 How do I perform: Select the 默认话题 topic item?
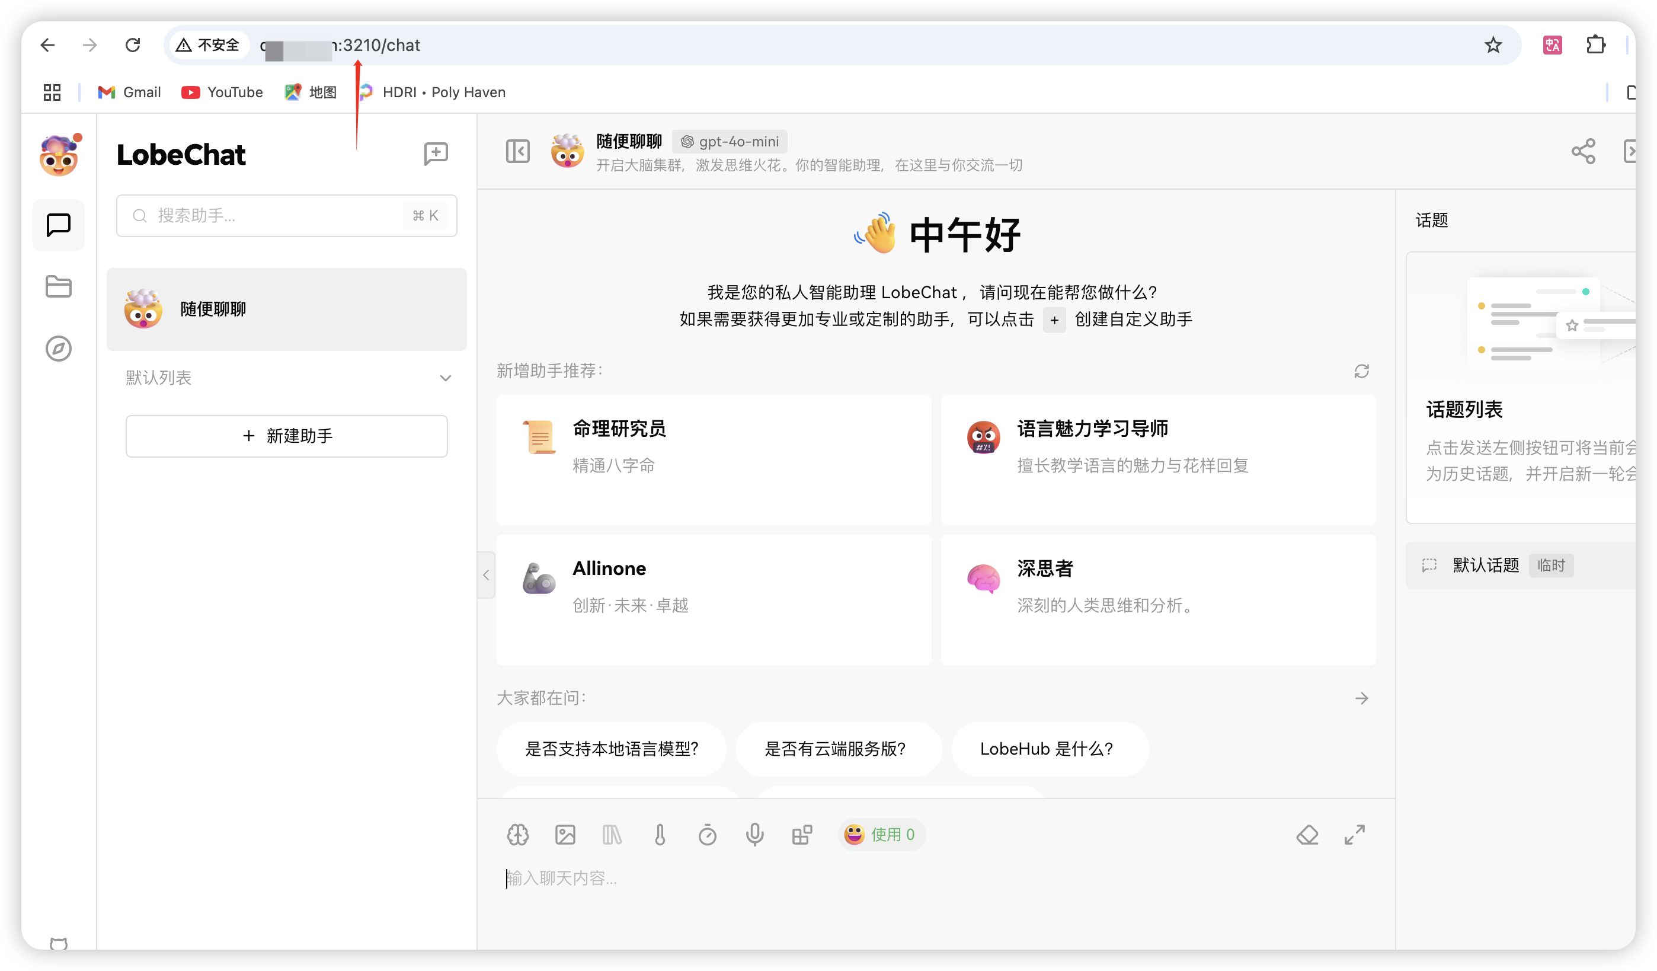tap(1520, 566)
